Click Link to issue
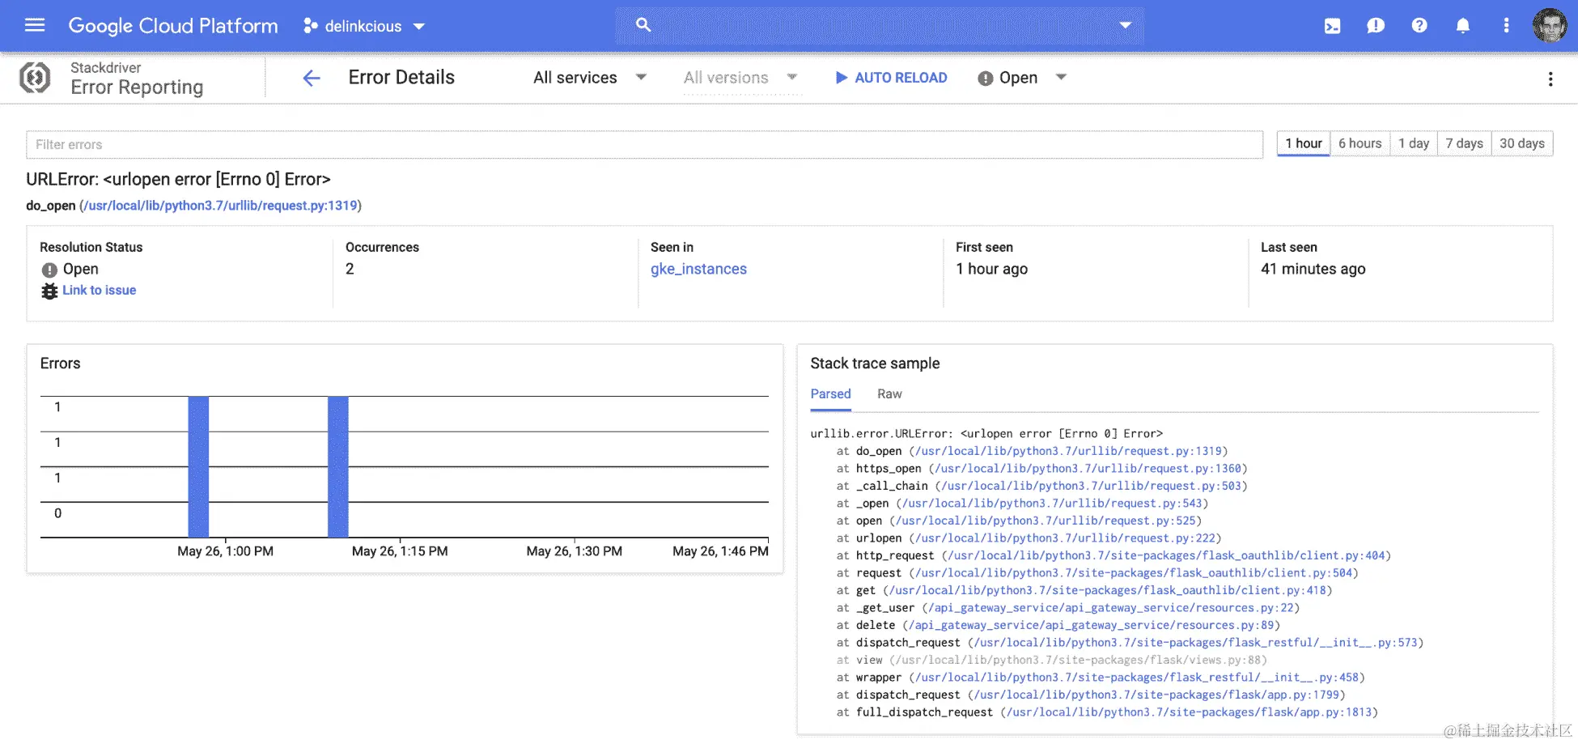1578x744 pixels. pos(99,290)
